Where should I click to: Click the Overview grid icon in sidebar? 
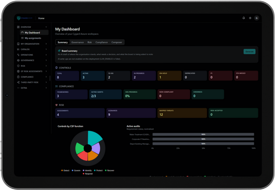pyautogui.click(x=18, y=27)
